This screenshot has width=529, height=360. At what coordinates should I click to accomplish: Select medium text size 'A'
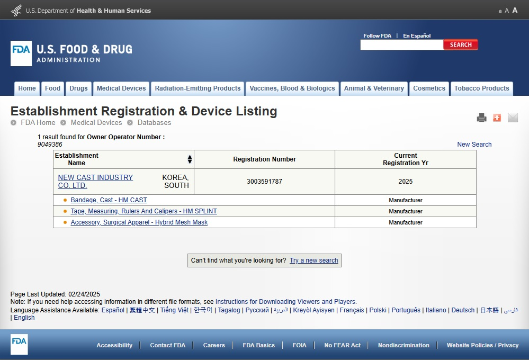coord(507,11)
